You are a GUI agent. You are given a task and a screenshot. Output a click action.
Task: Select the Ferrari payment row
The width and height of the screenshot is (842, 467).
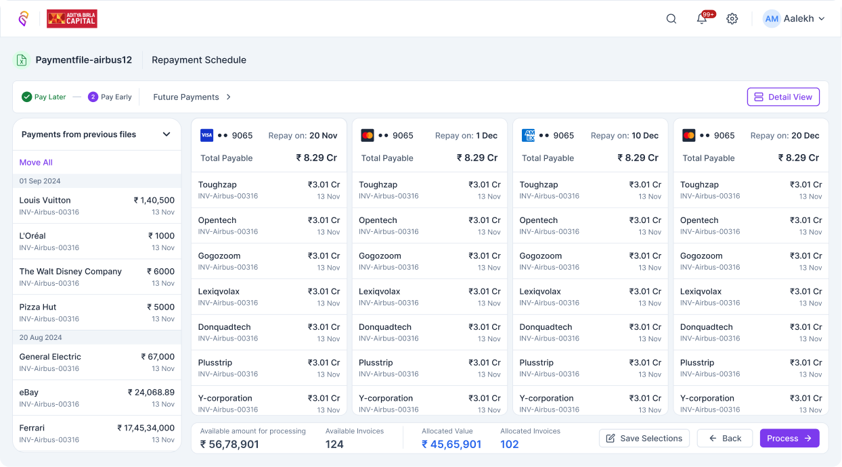pyautogui.click(x=97, y=433)
